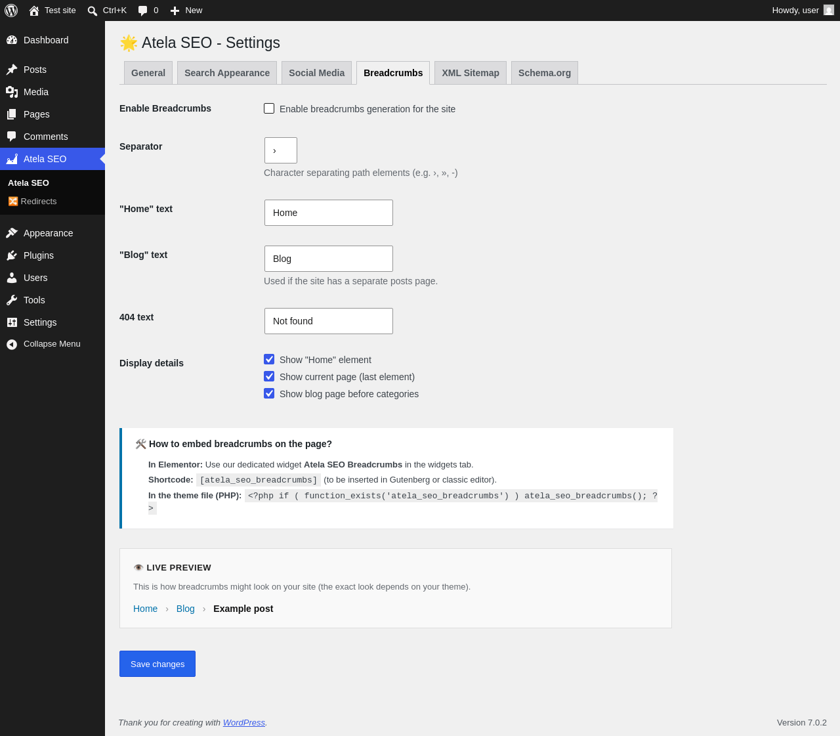Open Posts menu item

click(52, 70)
